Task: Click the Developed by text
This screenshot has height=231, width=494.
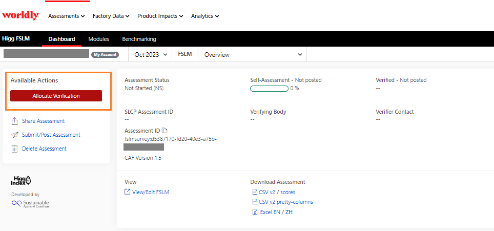Action: [x=25, y=195]
